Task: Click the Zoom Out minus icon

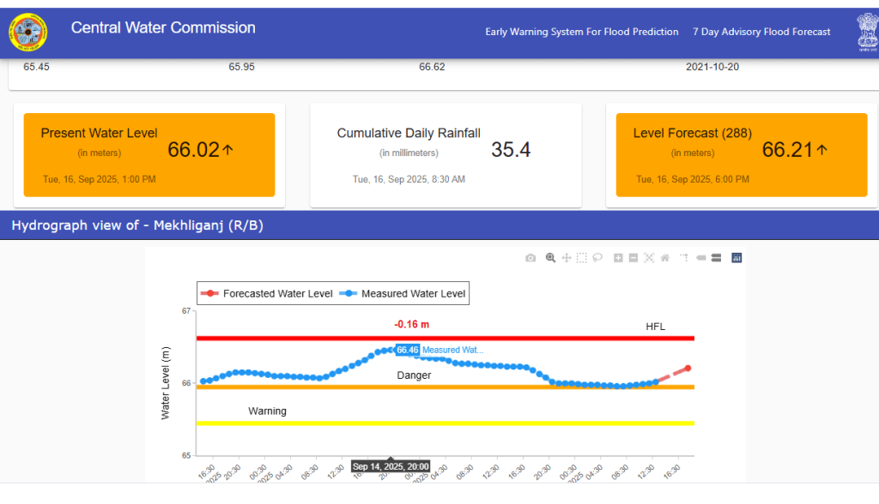Action: (x=633, y=258)
